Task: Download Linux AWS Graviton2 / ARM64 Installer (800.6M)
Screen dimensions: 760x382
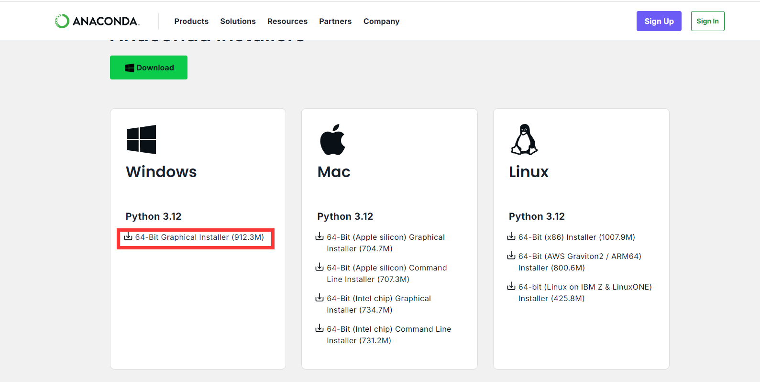Action: [x=580, y=262]
